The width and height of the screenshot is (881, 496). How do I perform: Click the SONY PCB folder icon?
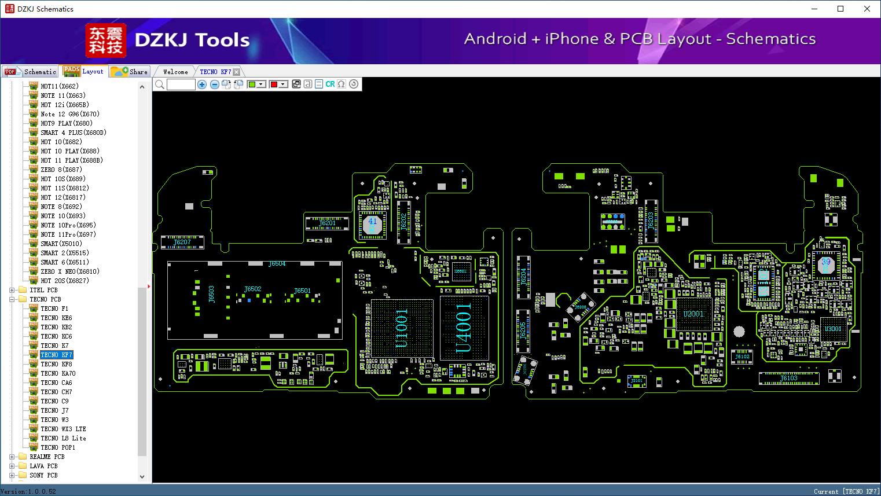click(23, 475)
